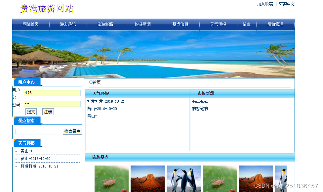Select 旅游新闻 in the navigation bar

(x=143, y=24)
